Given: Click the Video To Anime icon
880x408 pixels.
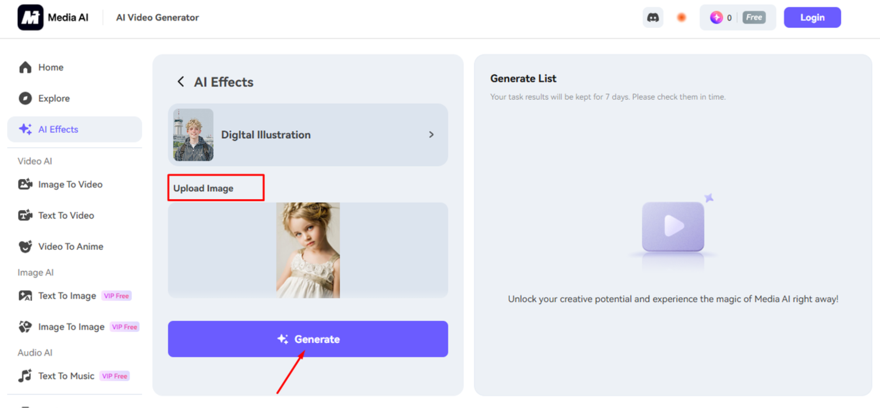Looking at the screenshot, I should [25, 246].
